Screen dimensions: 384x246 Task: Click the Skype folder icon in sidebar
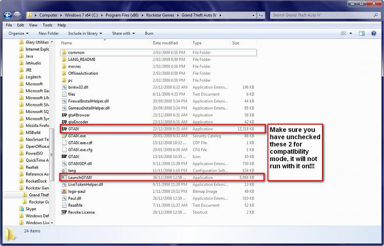point(22,209)
